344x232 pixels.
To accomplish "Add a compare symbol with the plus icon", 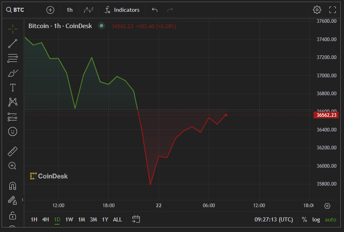I will tap(50, 10).
